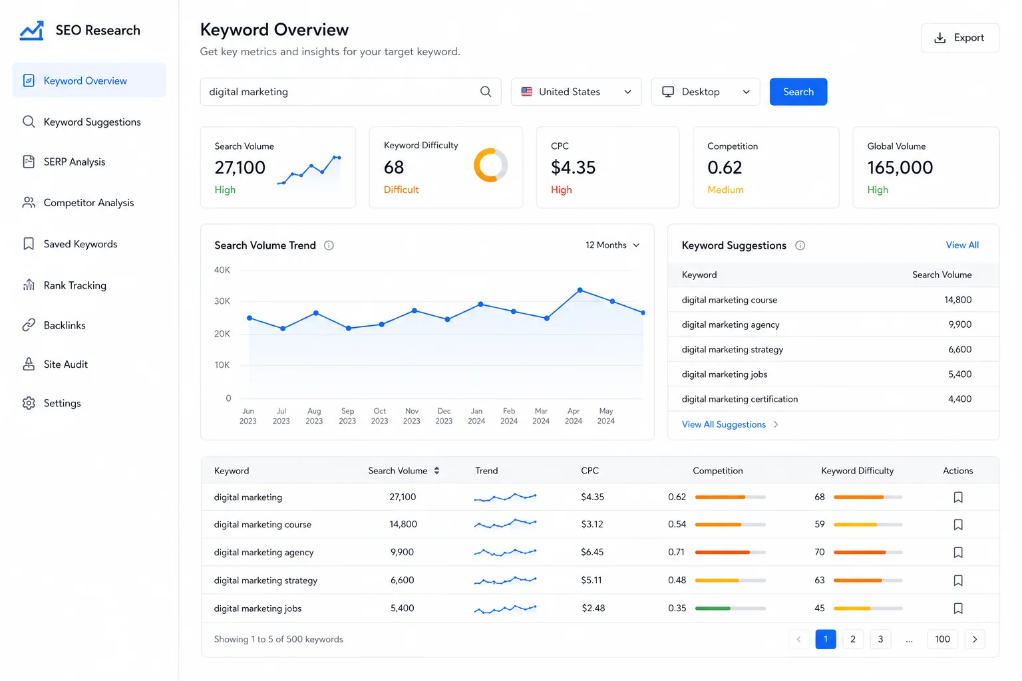
Task: Click the keyword input field
Action: (x=351, y=92)
